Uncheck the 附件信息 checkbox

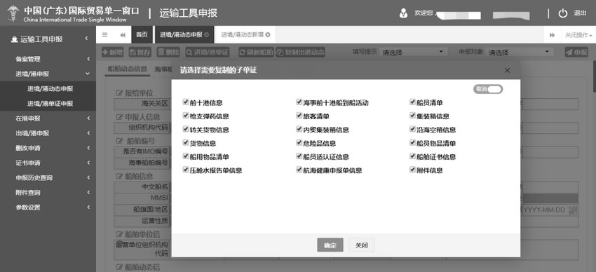coord(412,170)
